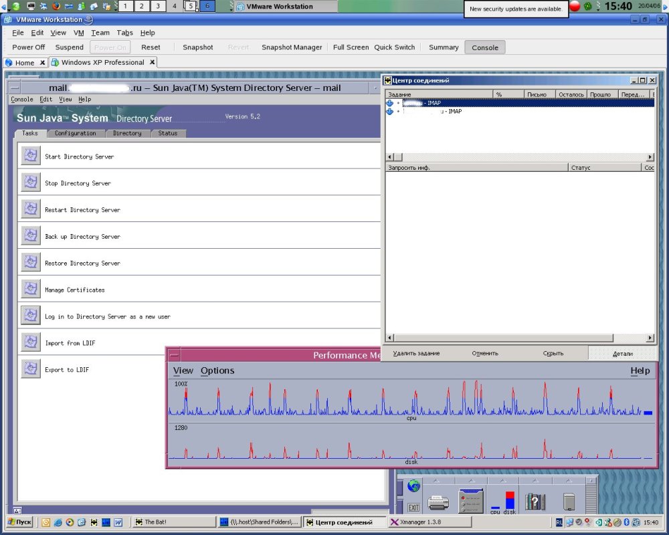Click the Suspend button
The width and height of the screenshot is (669, 535).
(x=69, y=47)
